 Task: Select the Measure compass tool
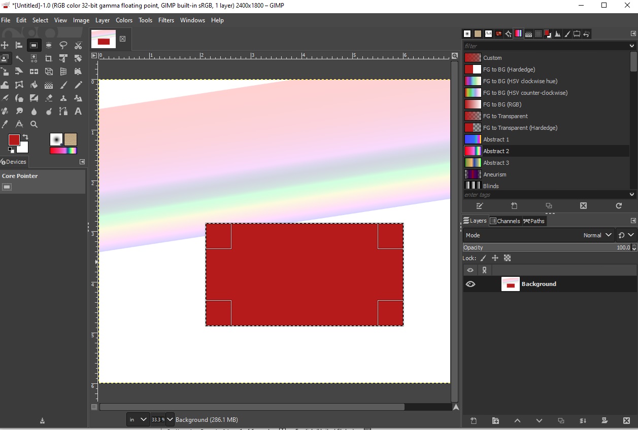[19, 124]
